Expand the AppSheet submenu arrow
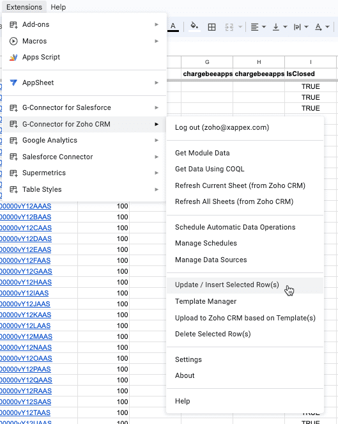This screenshot has height=424, width=338. [157, 82]
